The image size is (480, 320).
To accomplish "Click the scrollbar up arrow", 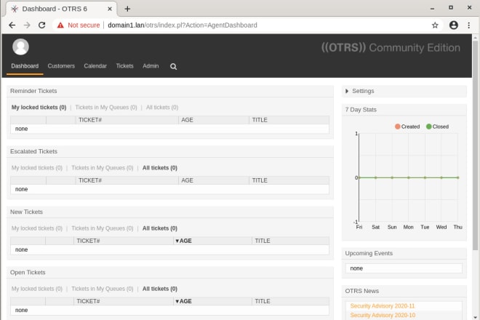I will pyautogui.click(x=475, y=38).
